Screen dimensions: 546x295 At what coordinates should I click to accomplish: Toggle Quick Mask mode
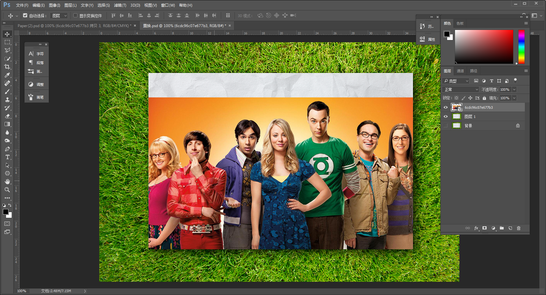[7, 224]
